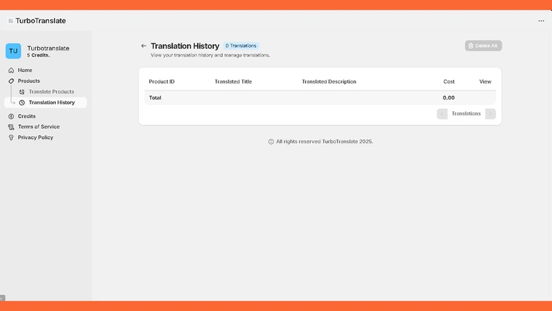
Task: Click the Credits coin icon
Action: (11, 116)
